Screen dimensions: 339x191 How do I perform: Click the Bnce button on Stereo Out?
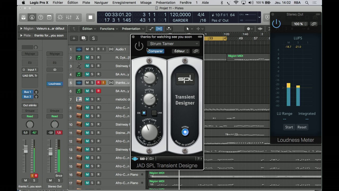(59, 176)
